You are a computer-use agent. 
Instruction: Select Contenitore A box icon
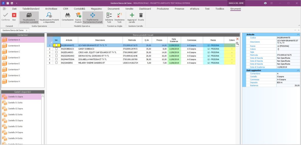4,40
